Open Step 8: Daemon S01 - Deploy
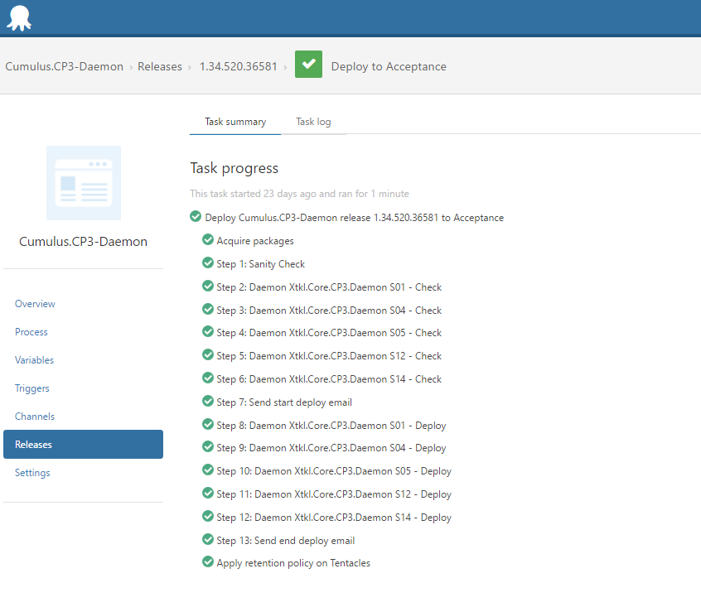Viewport: 701px width, 607px height. click(331, 426)
